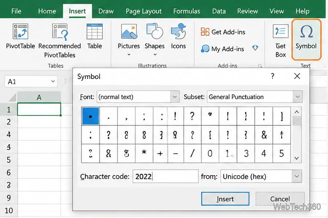This screenshot has width=328, height=218.
Task: Open the Icons library
Action: (178, 36)
